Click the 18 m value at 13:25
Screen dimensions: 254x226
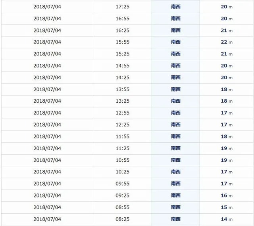click(227, 101)
